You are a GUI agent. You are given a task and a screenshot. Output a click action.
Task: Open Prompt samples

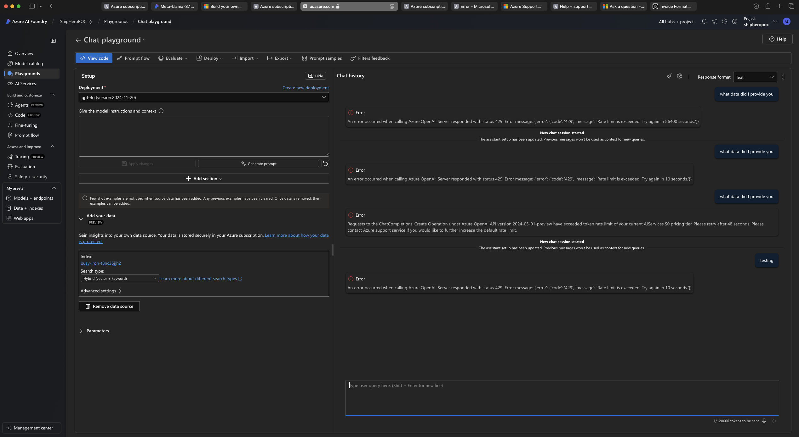click(x=322, y=58)
